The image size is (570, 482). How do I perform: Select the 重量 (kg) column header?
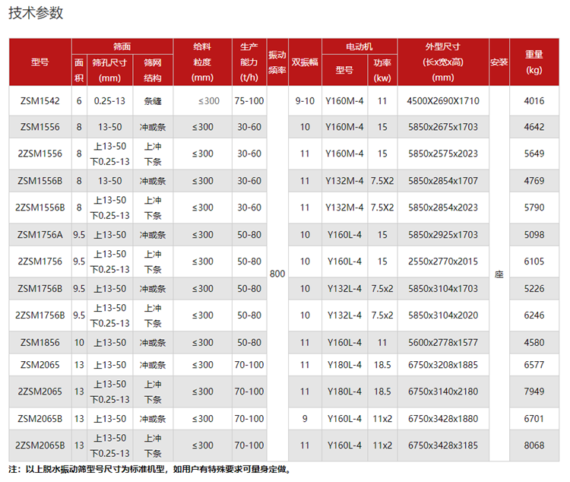[534, 62]
